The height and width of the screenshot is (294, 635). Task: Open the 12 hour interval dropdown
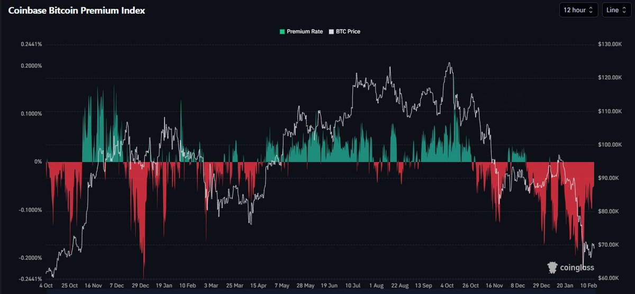[x=579, y=10]
